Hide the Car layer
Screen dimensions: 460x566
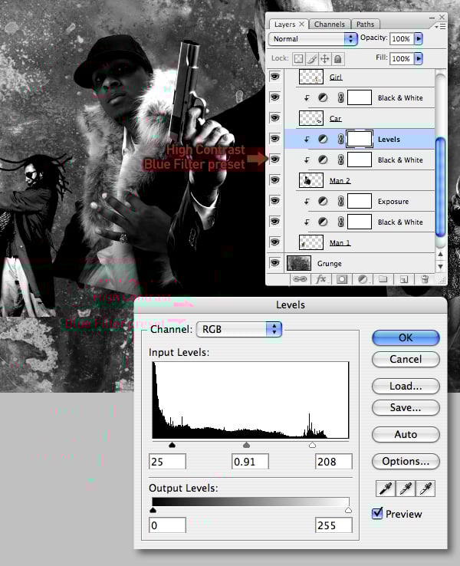(275, 118)
